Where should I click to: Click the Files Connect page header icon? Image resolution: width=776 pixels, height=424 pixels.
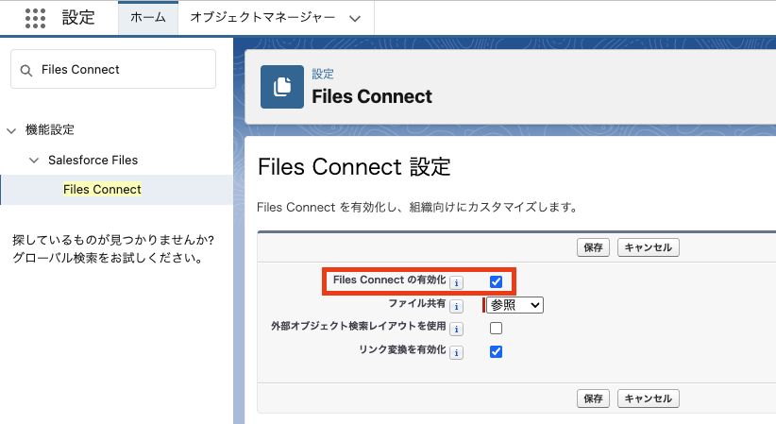[282, 87]
